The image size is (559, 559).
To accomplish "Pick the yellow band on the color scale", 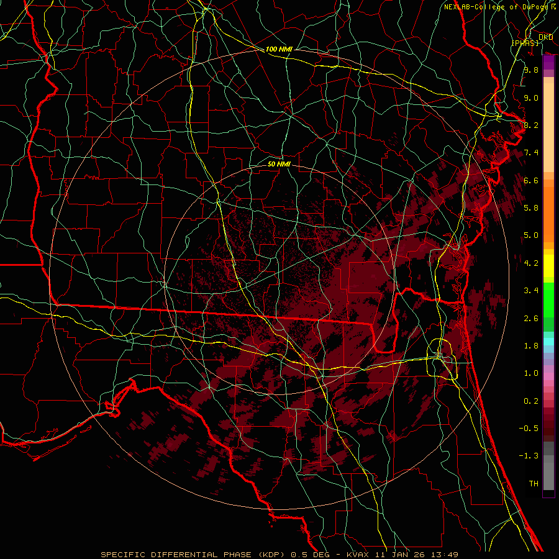I will coord(548,268).
